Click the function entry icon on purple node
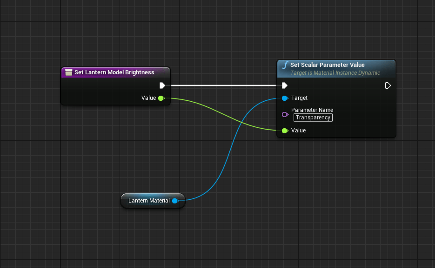Viewport: 435px width, 268px height. tap(68, 72)
